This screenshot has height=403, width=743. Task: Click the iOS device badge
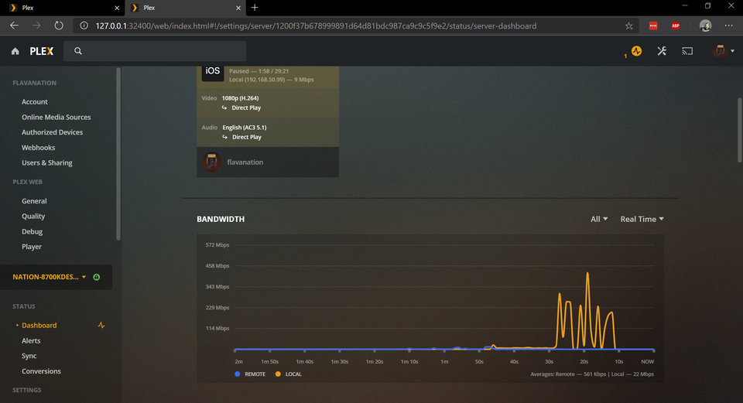(x=212, y=72)
